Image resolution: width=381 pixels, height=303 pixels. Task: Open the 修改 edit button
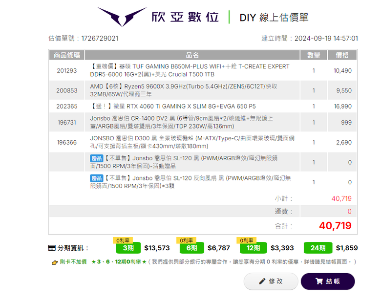(x=271, y=281)
